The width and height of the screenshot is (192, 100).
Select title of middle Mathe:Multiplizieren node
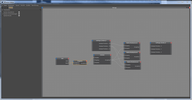coord(132,52)
